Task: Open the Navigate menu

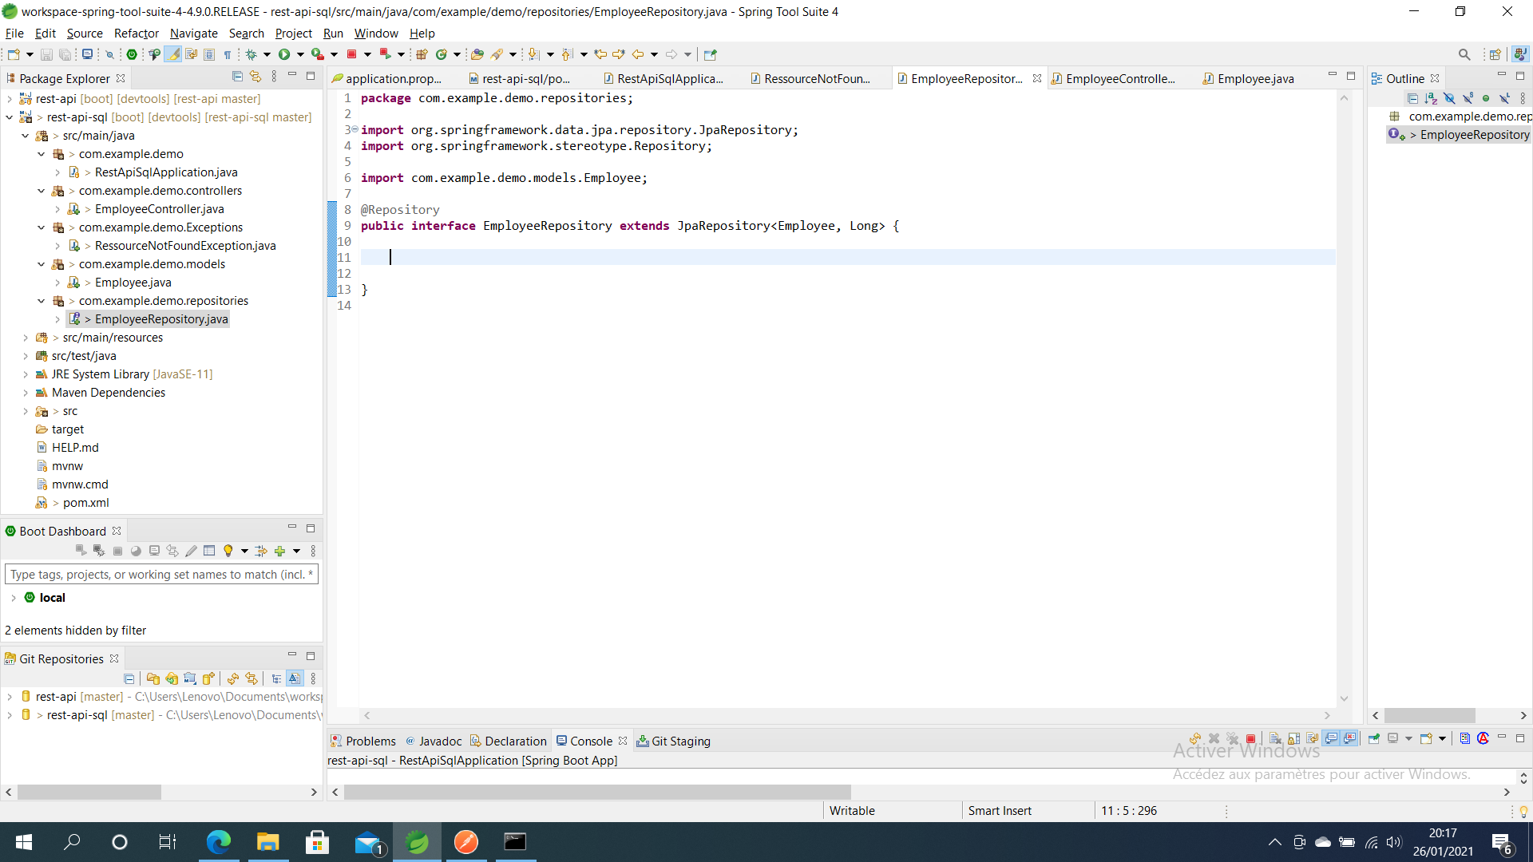Action: tap(194, 33)
